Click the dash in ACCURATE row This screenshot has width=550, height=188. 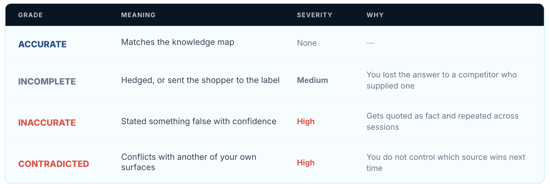370,43
